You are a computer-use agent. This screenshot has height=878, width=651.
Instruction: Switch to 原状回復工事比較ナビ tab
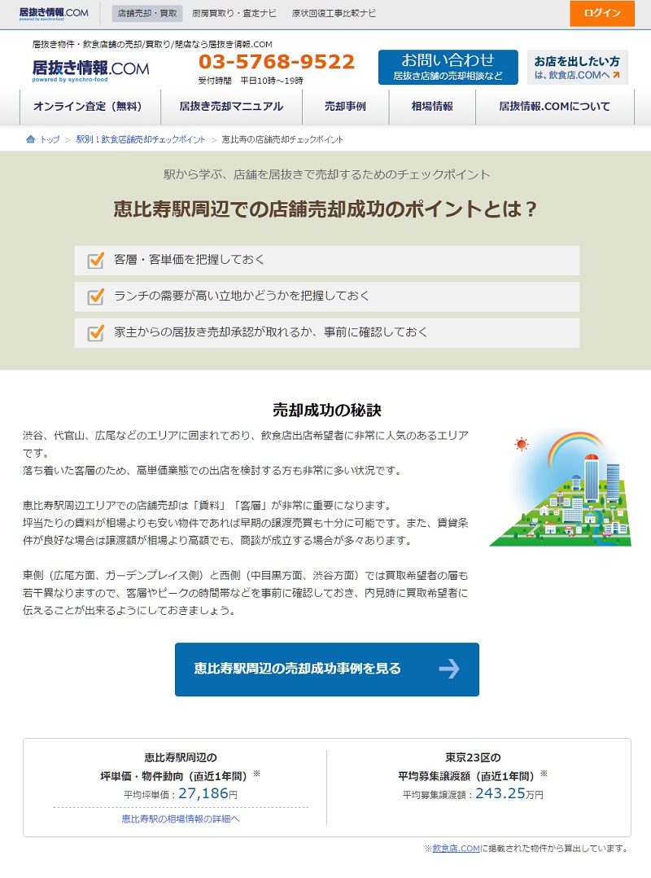click(334, 13)
